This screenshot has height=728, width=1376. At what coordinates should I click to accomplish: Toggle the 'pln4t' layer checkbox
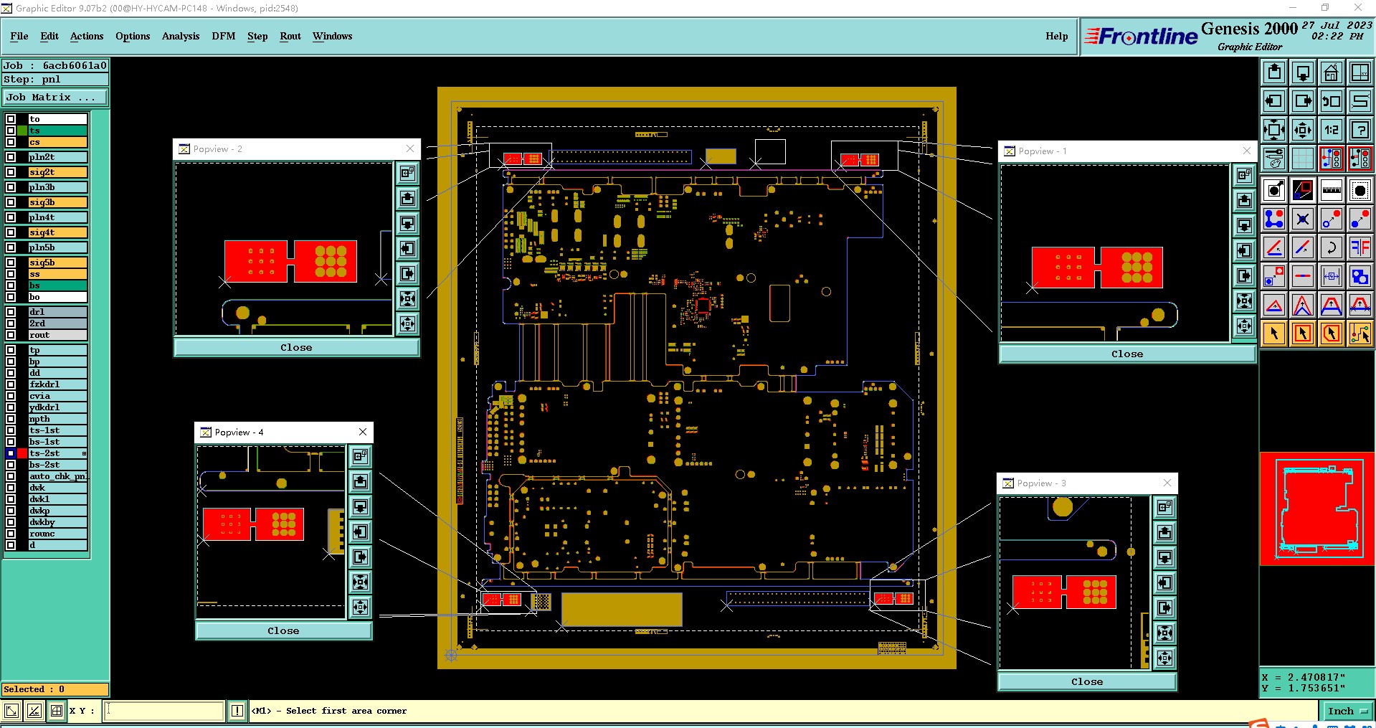coord(11,217)
